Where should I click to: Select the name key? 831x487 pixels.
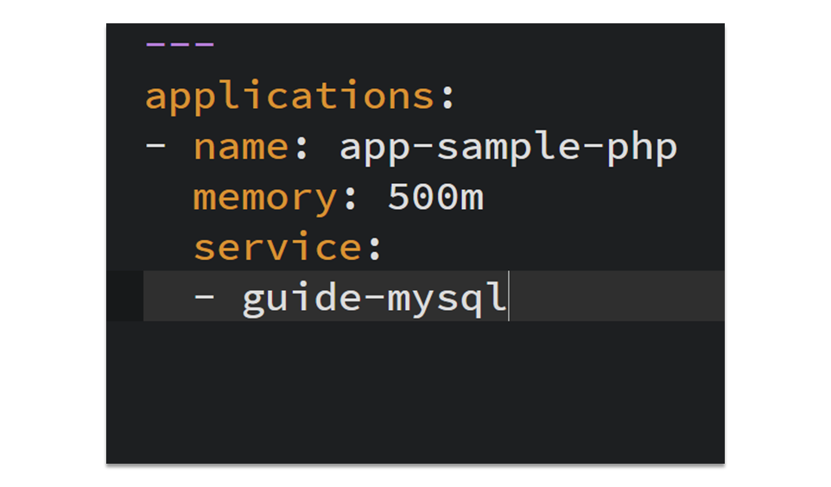(x=241, y=148)
